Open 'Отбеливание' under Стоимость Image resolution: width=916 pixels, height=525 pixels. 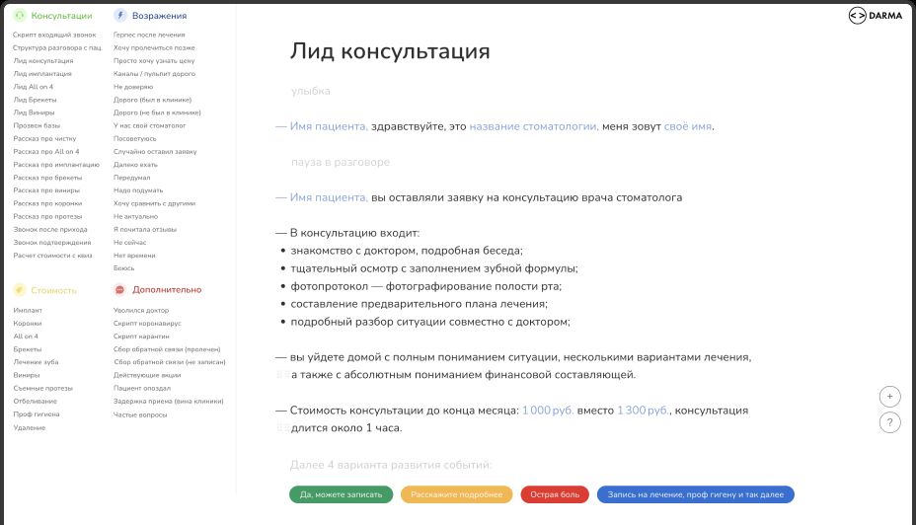35,402
